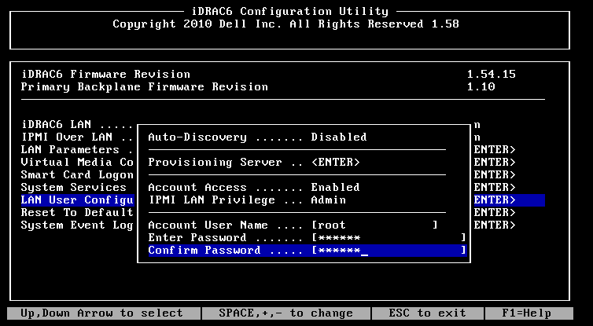This screenshot has height=326, width=593.
Task: Open the Virtual Media Configuration entry
Action: (x=77, y=162)
